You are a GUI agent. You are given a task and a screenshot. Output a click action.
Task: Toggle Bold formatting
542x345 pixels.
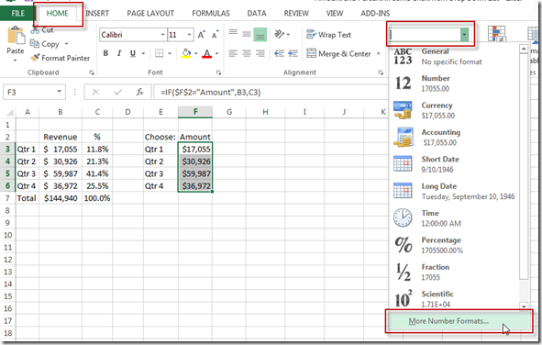pos(105,53)
